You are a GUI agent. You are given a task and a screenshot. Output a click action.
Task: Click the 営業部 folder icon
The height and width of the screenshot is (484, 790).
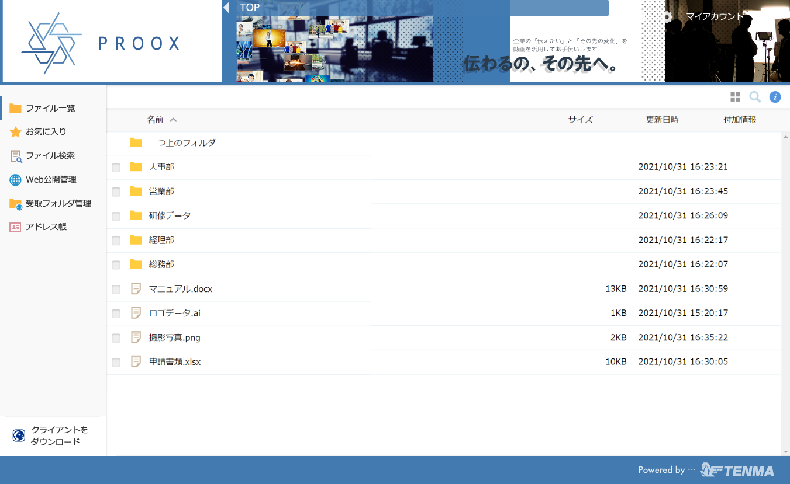point(136,191)
